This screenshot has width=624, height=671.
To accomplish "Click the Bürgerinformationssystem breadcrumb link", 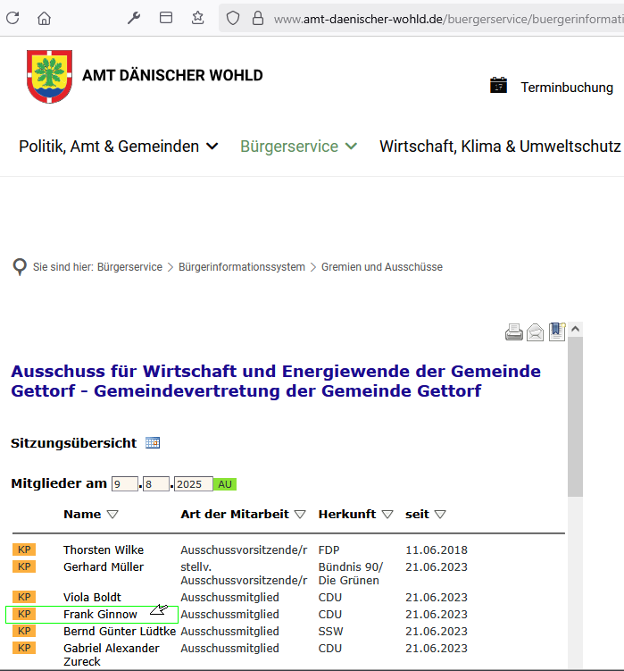I will click(x=241, y=267).
